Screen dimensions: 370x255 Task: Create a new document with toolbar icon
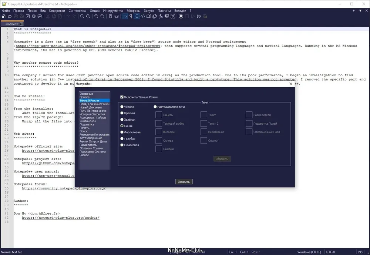click(x=4, y=16)
